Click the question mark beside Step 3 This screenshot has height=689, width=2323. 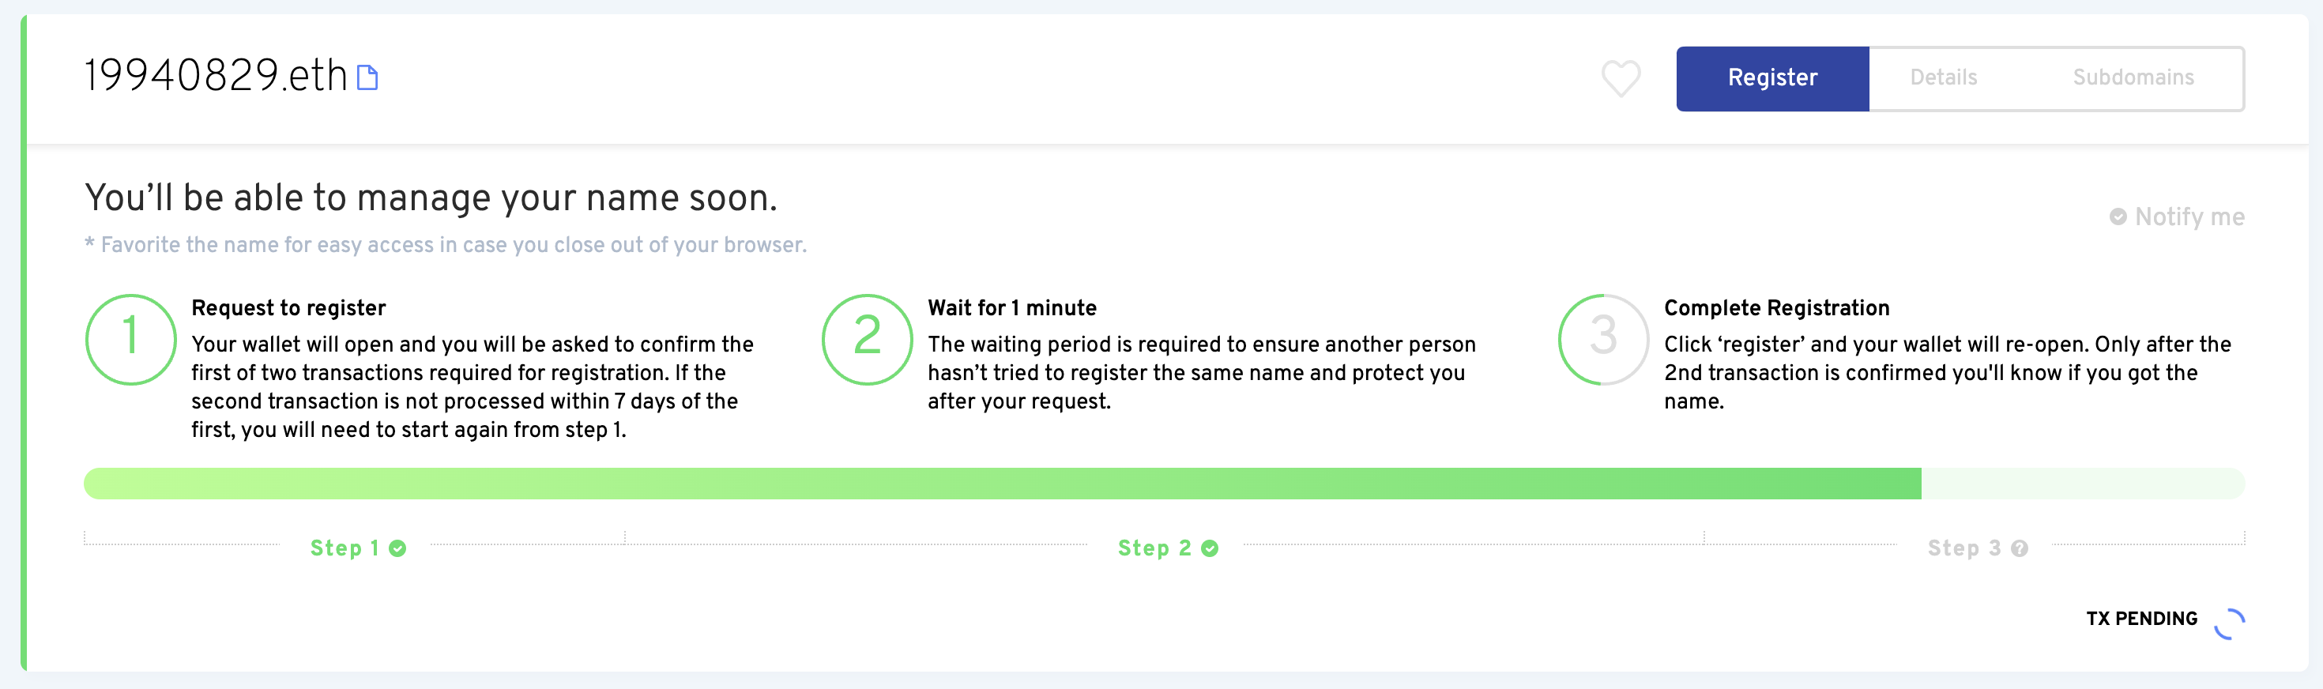2020,548
